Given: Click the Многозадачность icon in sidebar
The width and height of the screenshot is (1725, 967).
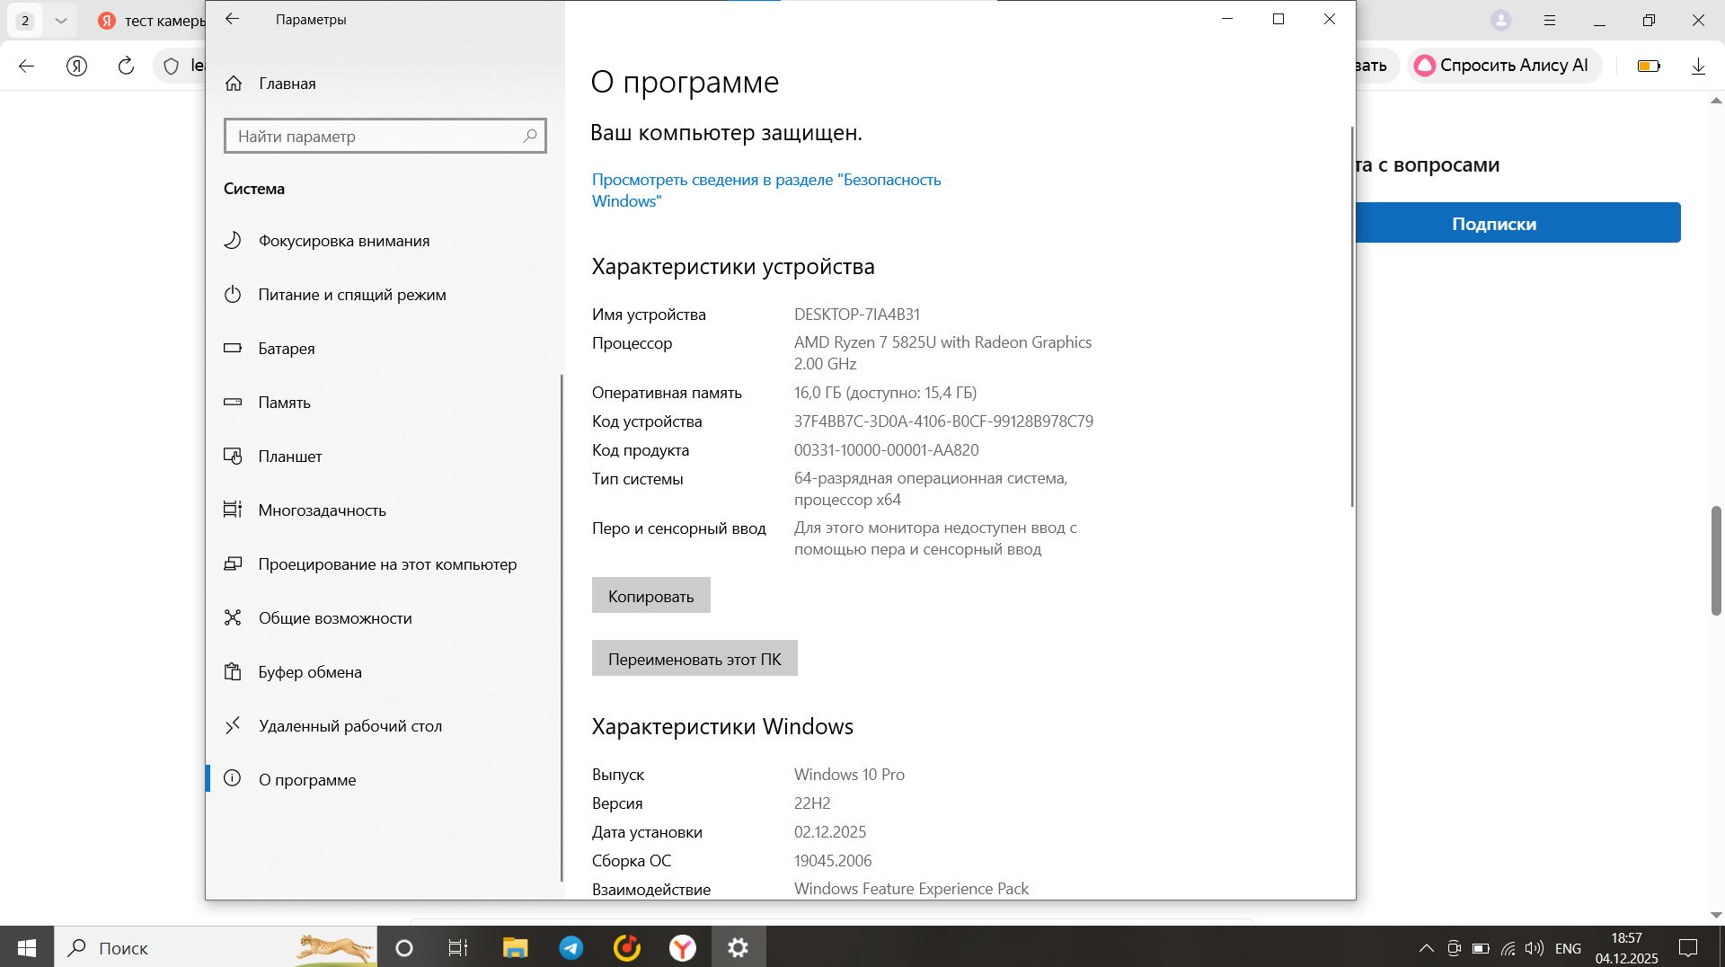Looking at the screenshot, I should coord(233,510).
